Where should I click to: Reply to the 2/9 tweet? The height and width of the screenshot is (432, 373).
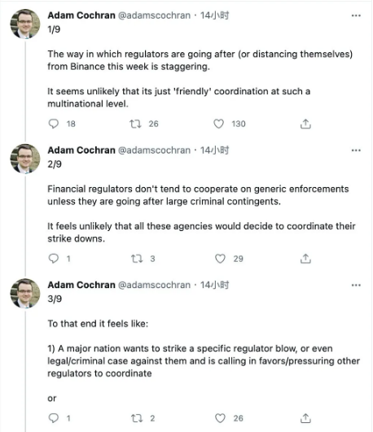point(54,259)
